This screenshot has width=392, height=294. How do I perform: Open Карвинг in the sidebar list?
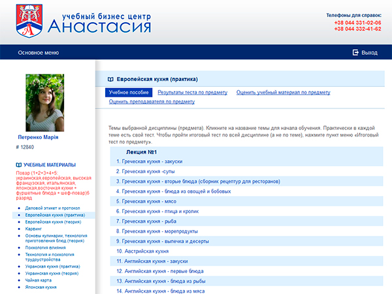tap(33, 230)
